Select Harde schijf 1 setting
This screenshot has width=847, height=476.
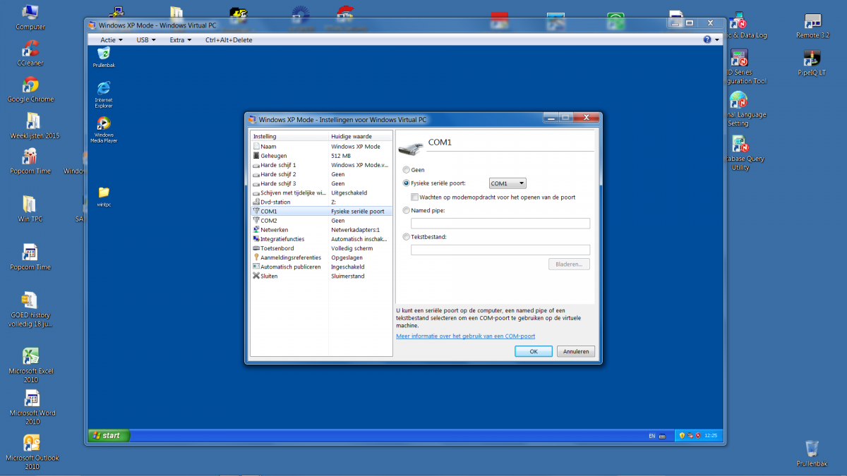tap(321, 165)
